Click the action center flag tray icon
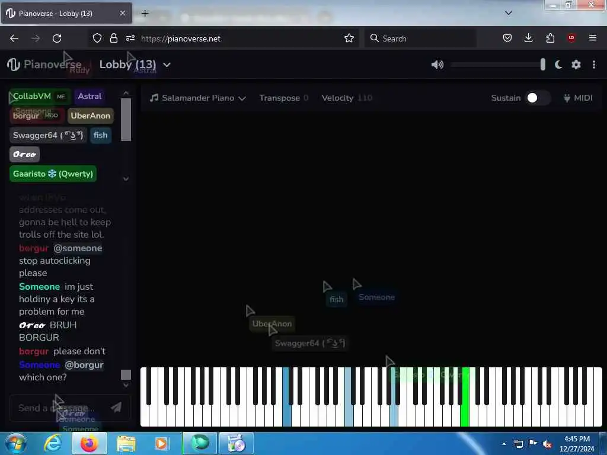 coord(533,444)
